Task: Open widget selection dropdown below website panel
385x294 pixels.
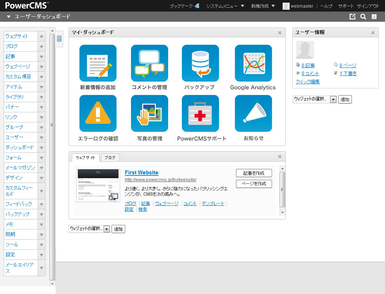Action: [x=89, y=229]
